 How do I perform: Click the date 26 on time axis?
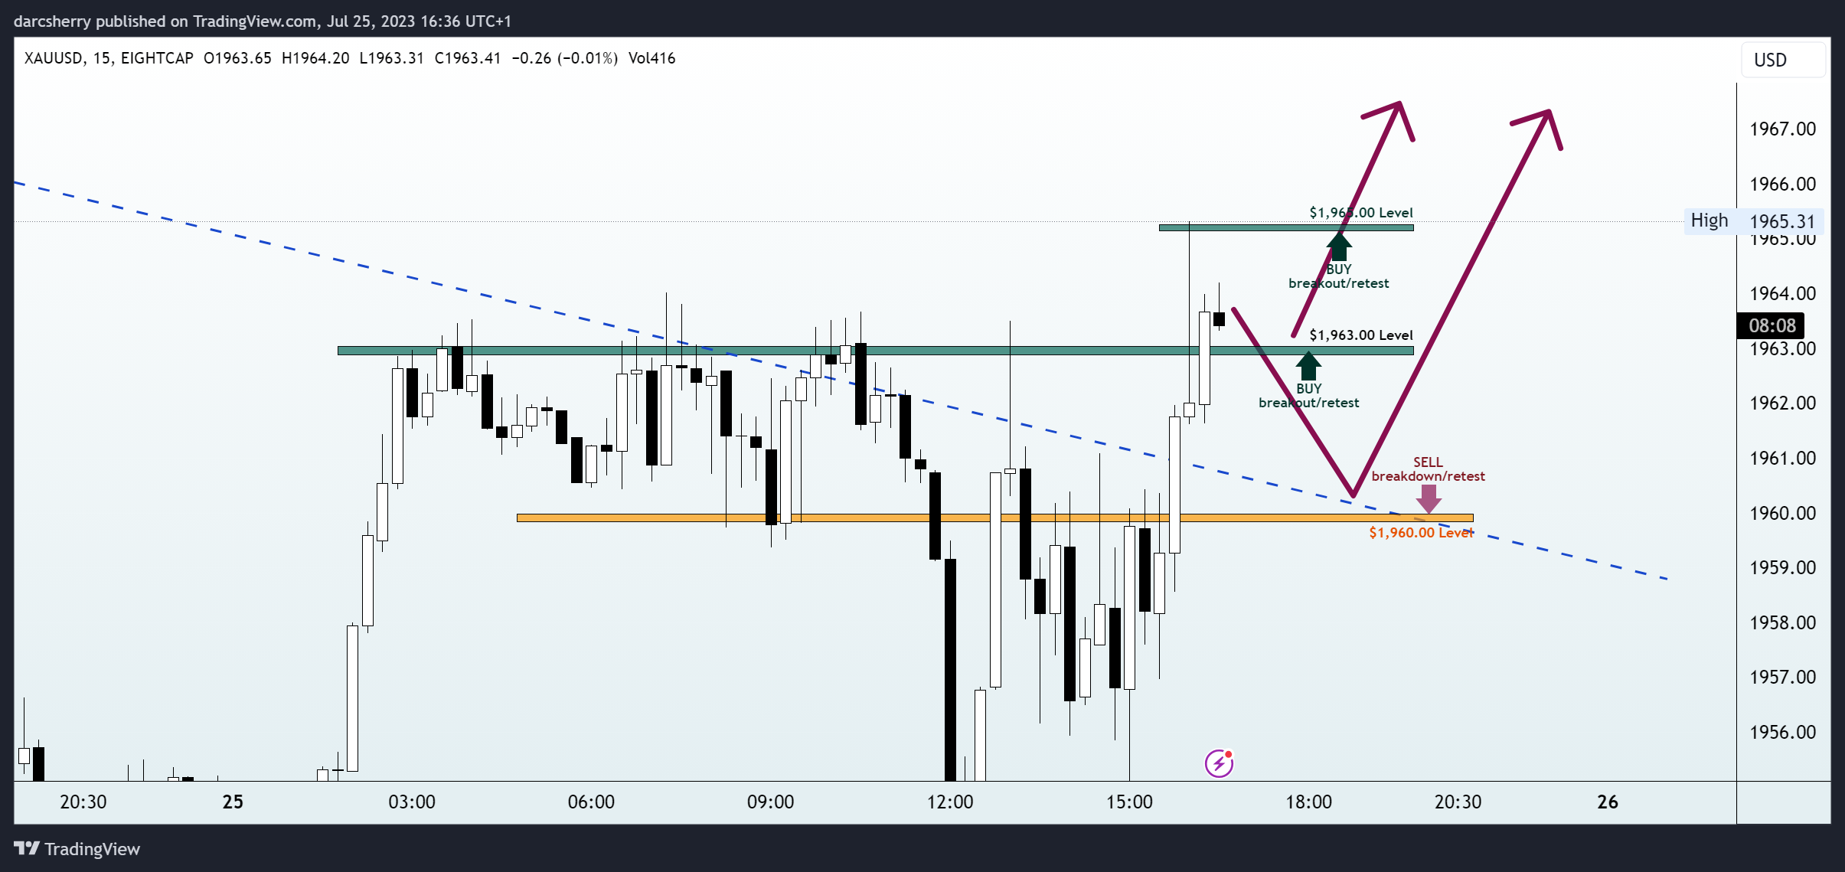[x=1608, y=802]
